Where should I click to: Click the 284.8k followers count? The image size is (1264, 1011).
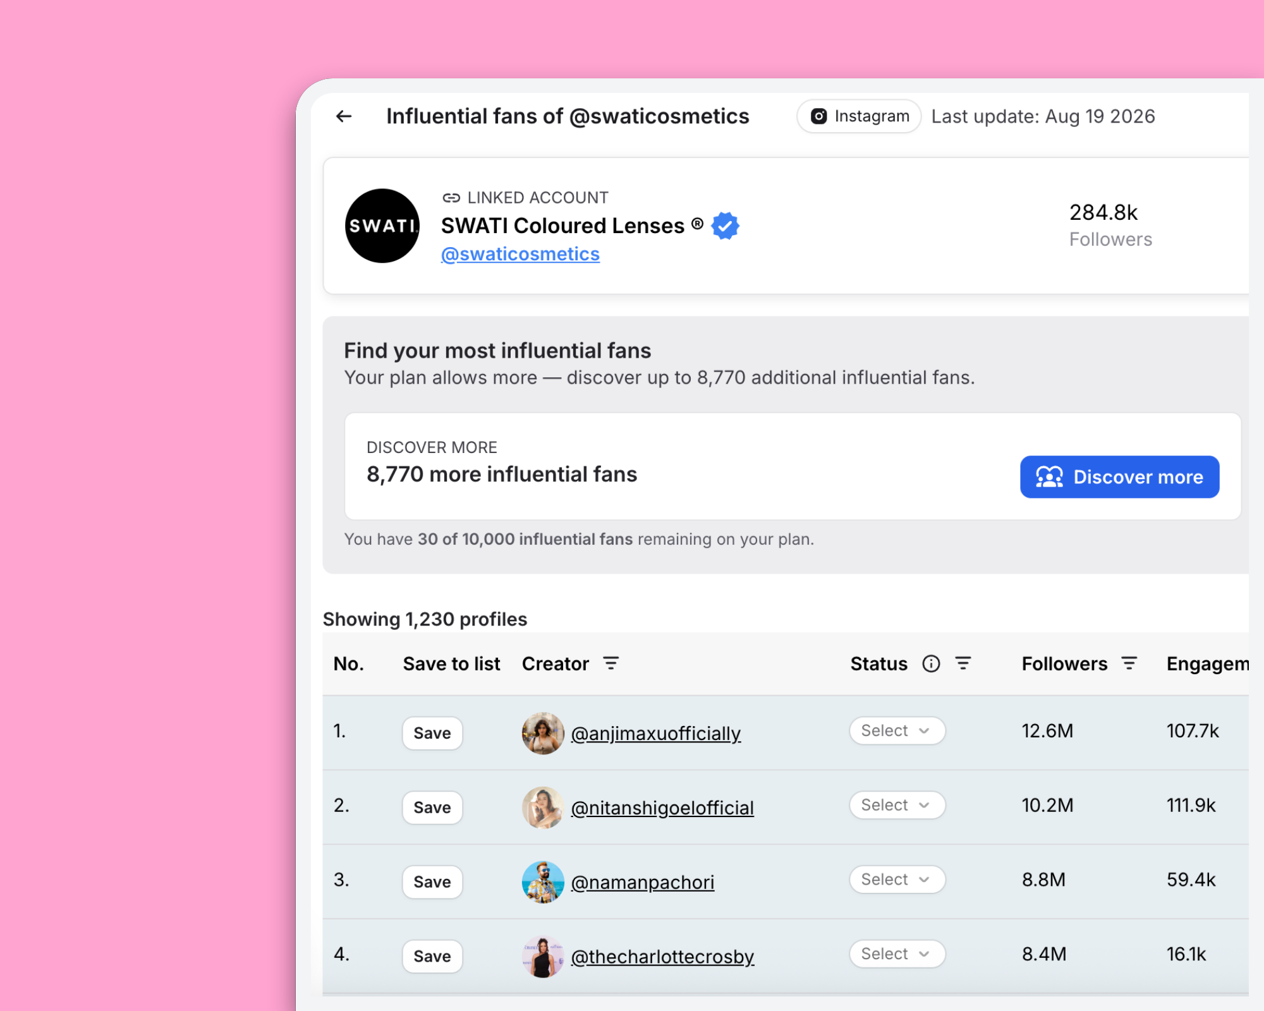coord(1103,212)
